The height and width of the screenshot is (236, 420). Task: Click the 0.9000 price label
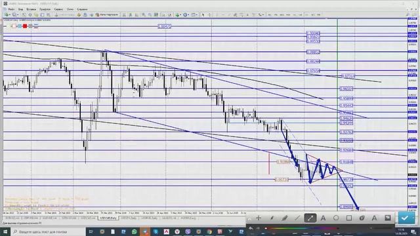click(x=346, y=207)
